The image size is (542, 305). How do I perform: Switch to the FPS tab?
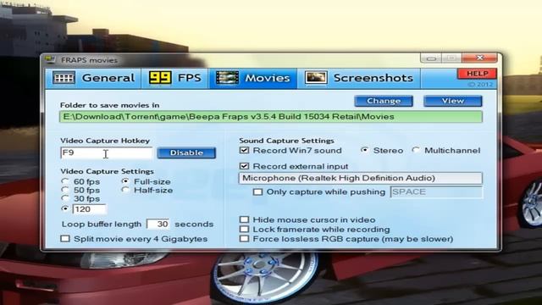click(175, 78)
